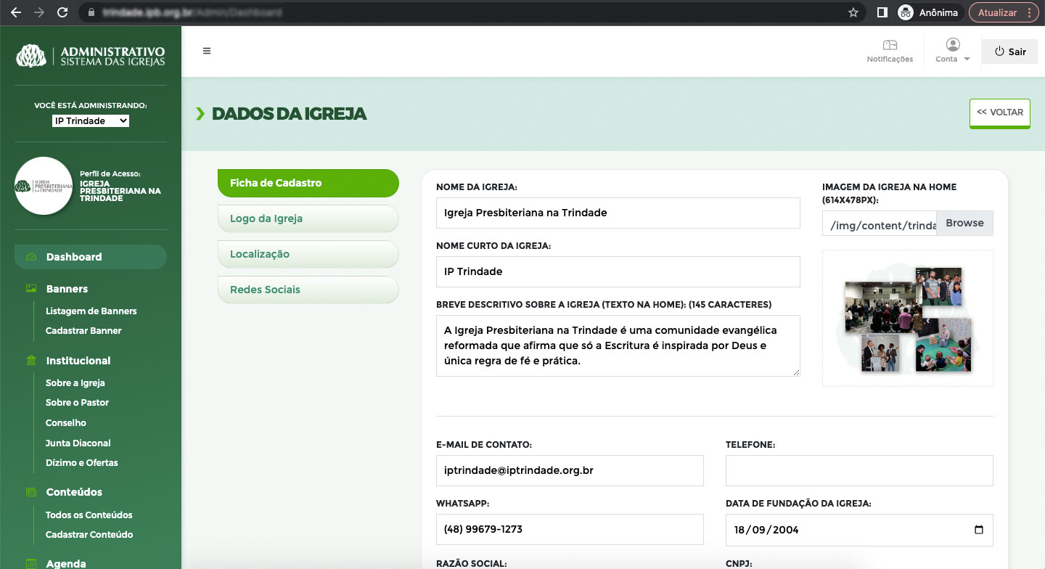Click the << VOLTAR button

point(999,113)
